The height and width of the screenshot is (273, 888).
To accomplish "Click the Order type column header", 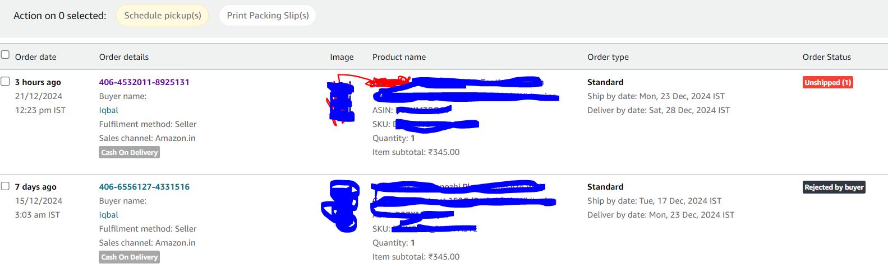I will (x=608, y=57).
